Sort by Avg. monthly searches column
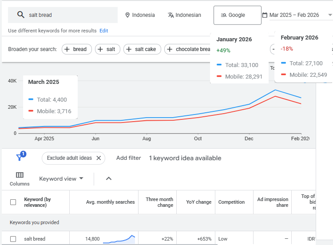Screen dimensions: 333x245 click(x=110, y=202)
